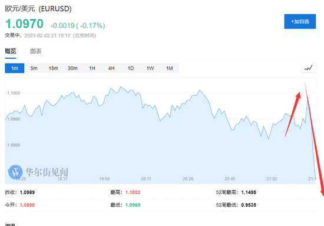
Task: Click the 最高 value 1.1033
Action: (133, 192)
